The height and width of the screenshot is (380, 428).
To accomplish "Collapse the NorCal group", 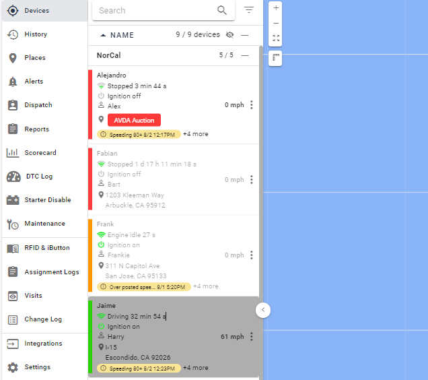I will tap(245, 55).
